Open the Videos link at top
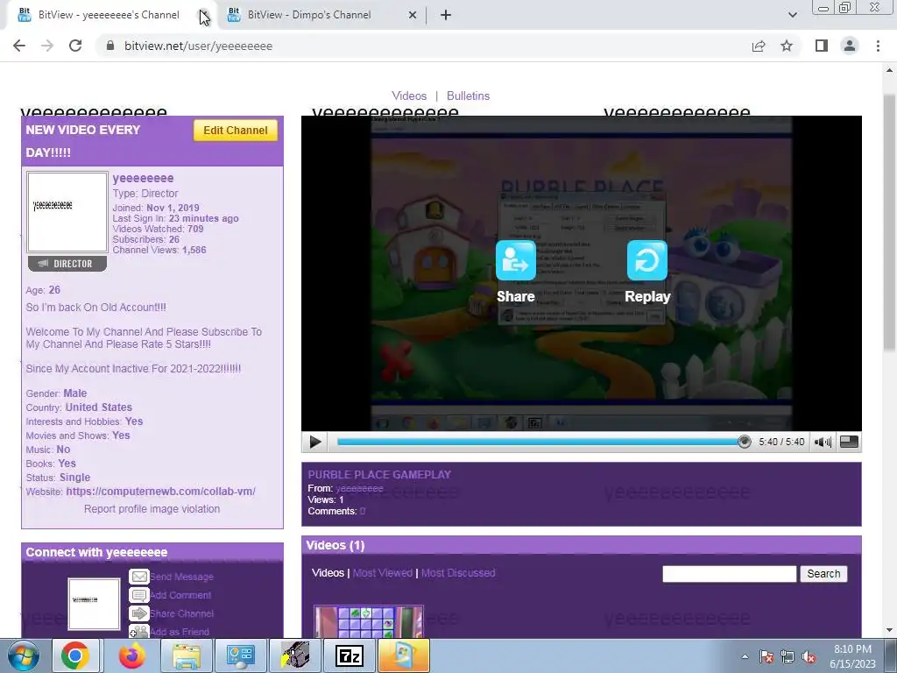 (409, 96)
